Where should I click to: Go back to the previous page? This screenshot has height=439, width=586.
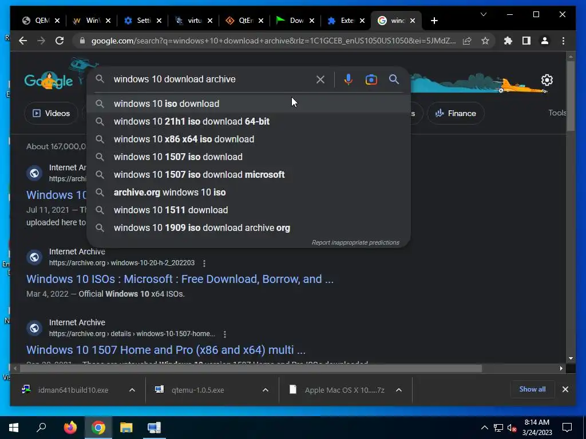tap(23, 41)
